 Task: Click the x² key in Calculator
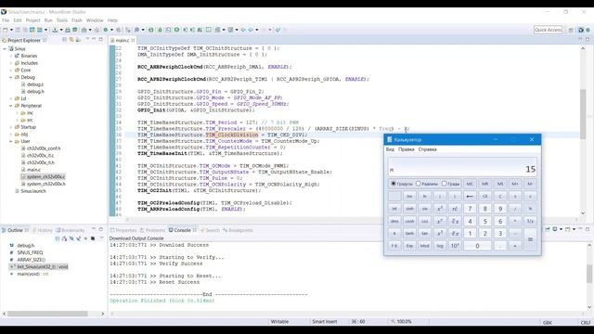(x=439, y=209)
